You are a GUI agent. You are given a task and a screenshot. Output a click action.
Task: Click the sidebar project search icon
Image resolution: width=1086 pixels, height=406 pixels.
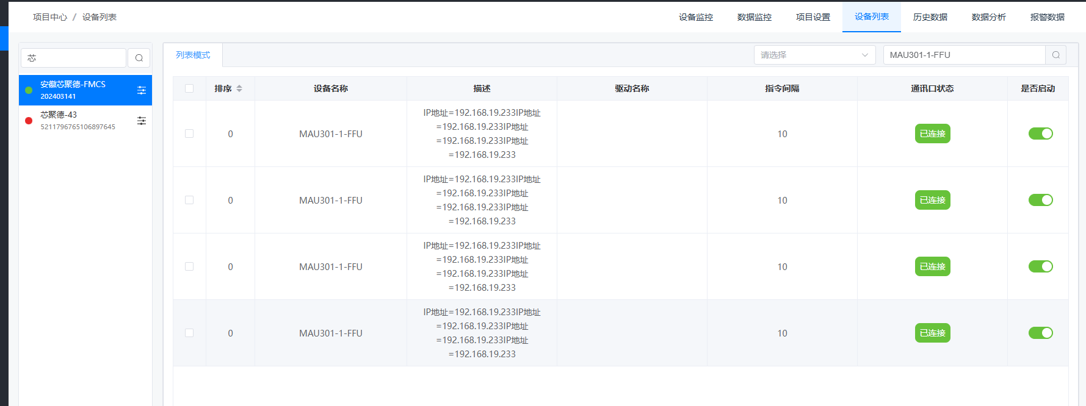pyautogui.click(x=139, y=58)
